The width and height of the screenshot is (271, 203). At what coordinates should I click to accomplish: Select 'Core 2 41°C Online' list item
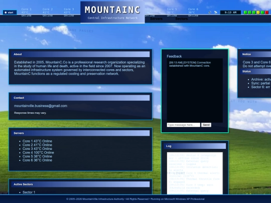pyautogui.click(x=37, y=145)
